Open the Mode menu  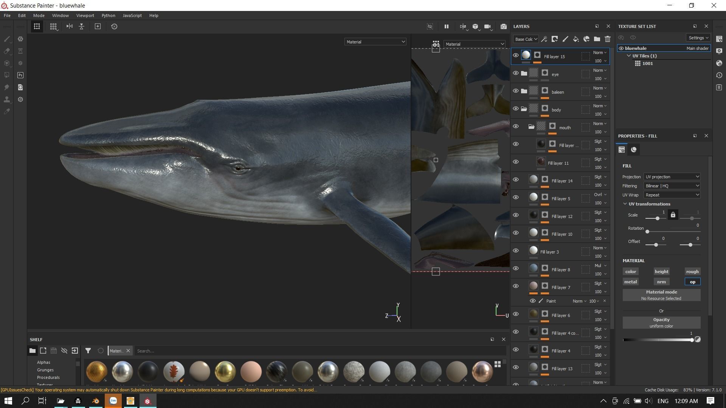tap(39, 15)
